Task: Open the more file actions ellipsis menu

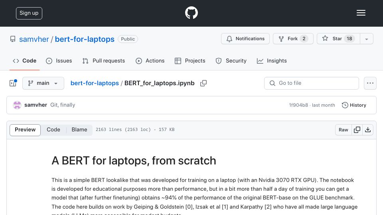Action: point(370,83)
